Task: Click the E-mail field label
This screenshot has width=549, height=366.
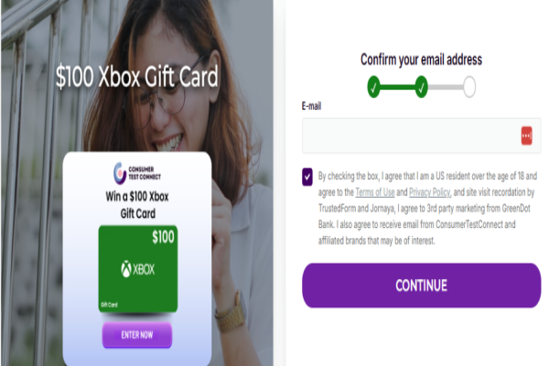Action: point(311,106)
